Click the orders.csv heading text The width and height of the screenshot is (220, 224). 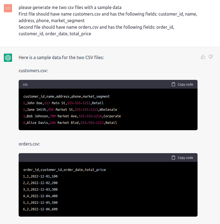coord(29,144)
